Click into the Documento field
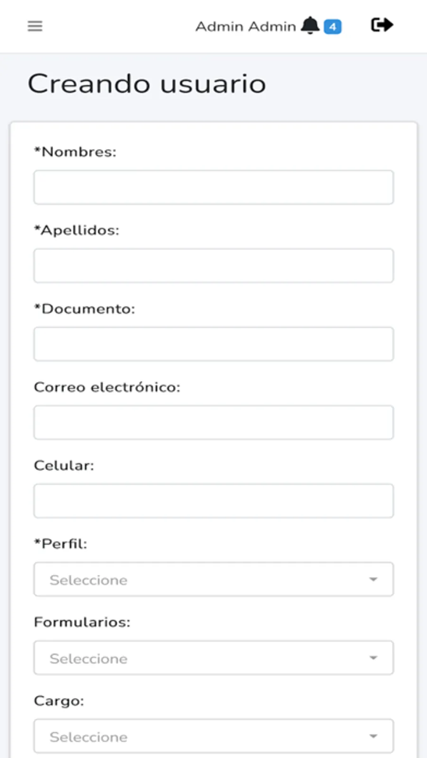427x758 pixels. point(213,344)
